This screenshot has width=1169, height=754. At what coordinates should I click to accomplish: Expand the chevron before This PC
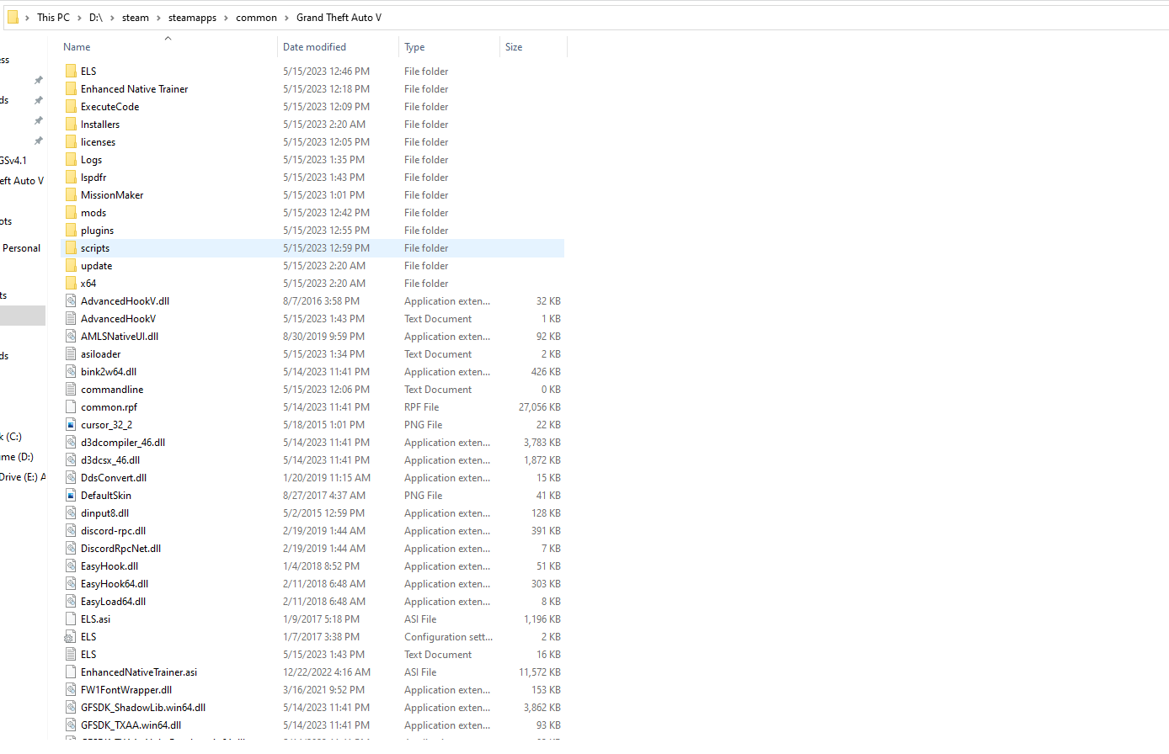[x=27, y=18]
